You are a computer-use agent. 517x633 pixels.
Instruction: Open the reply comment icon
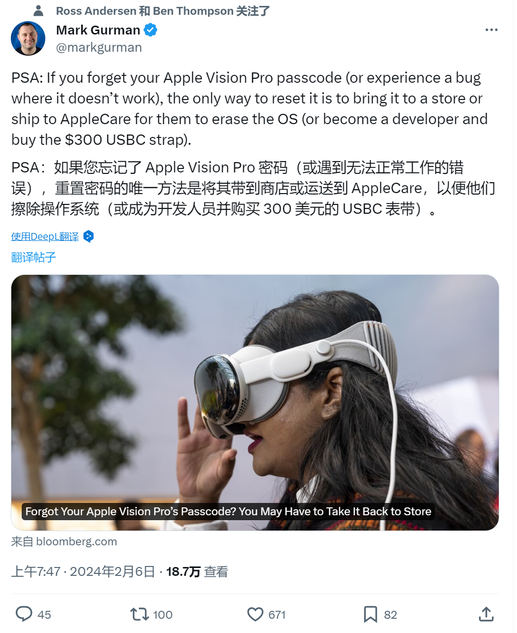point(24,614)
